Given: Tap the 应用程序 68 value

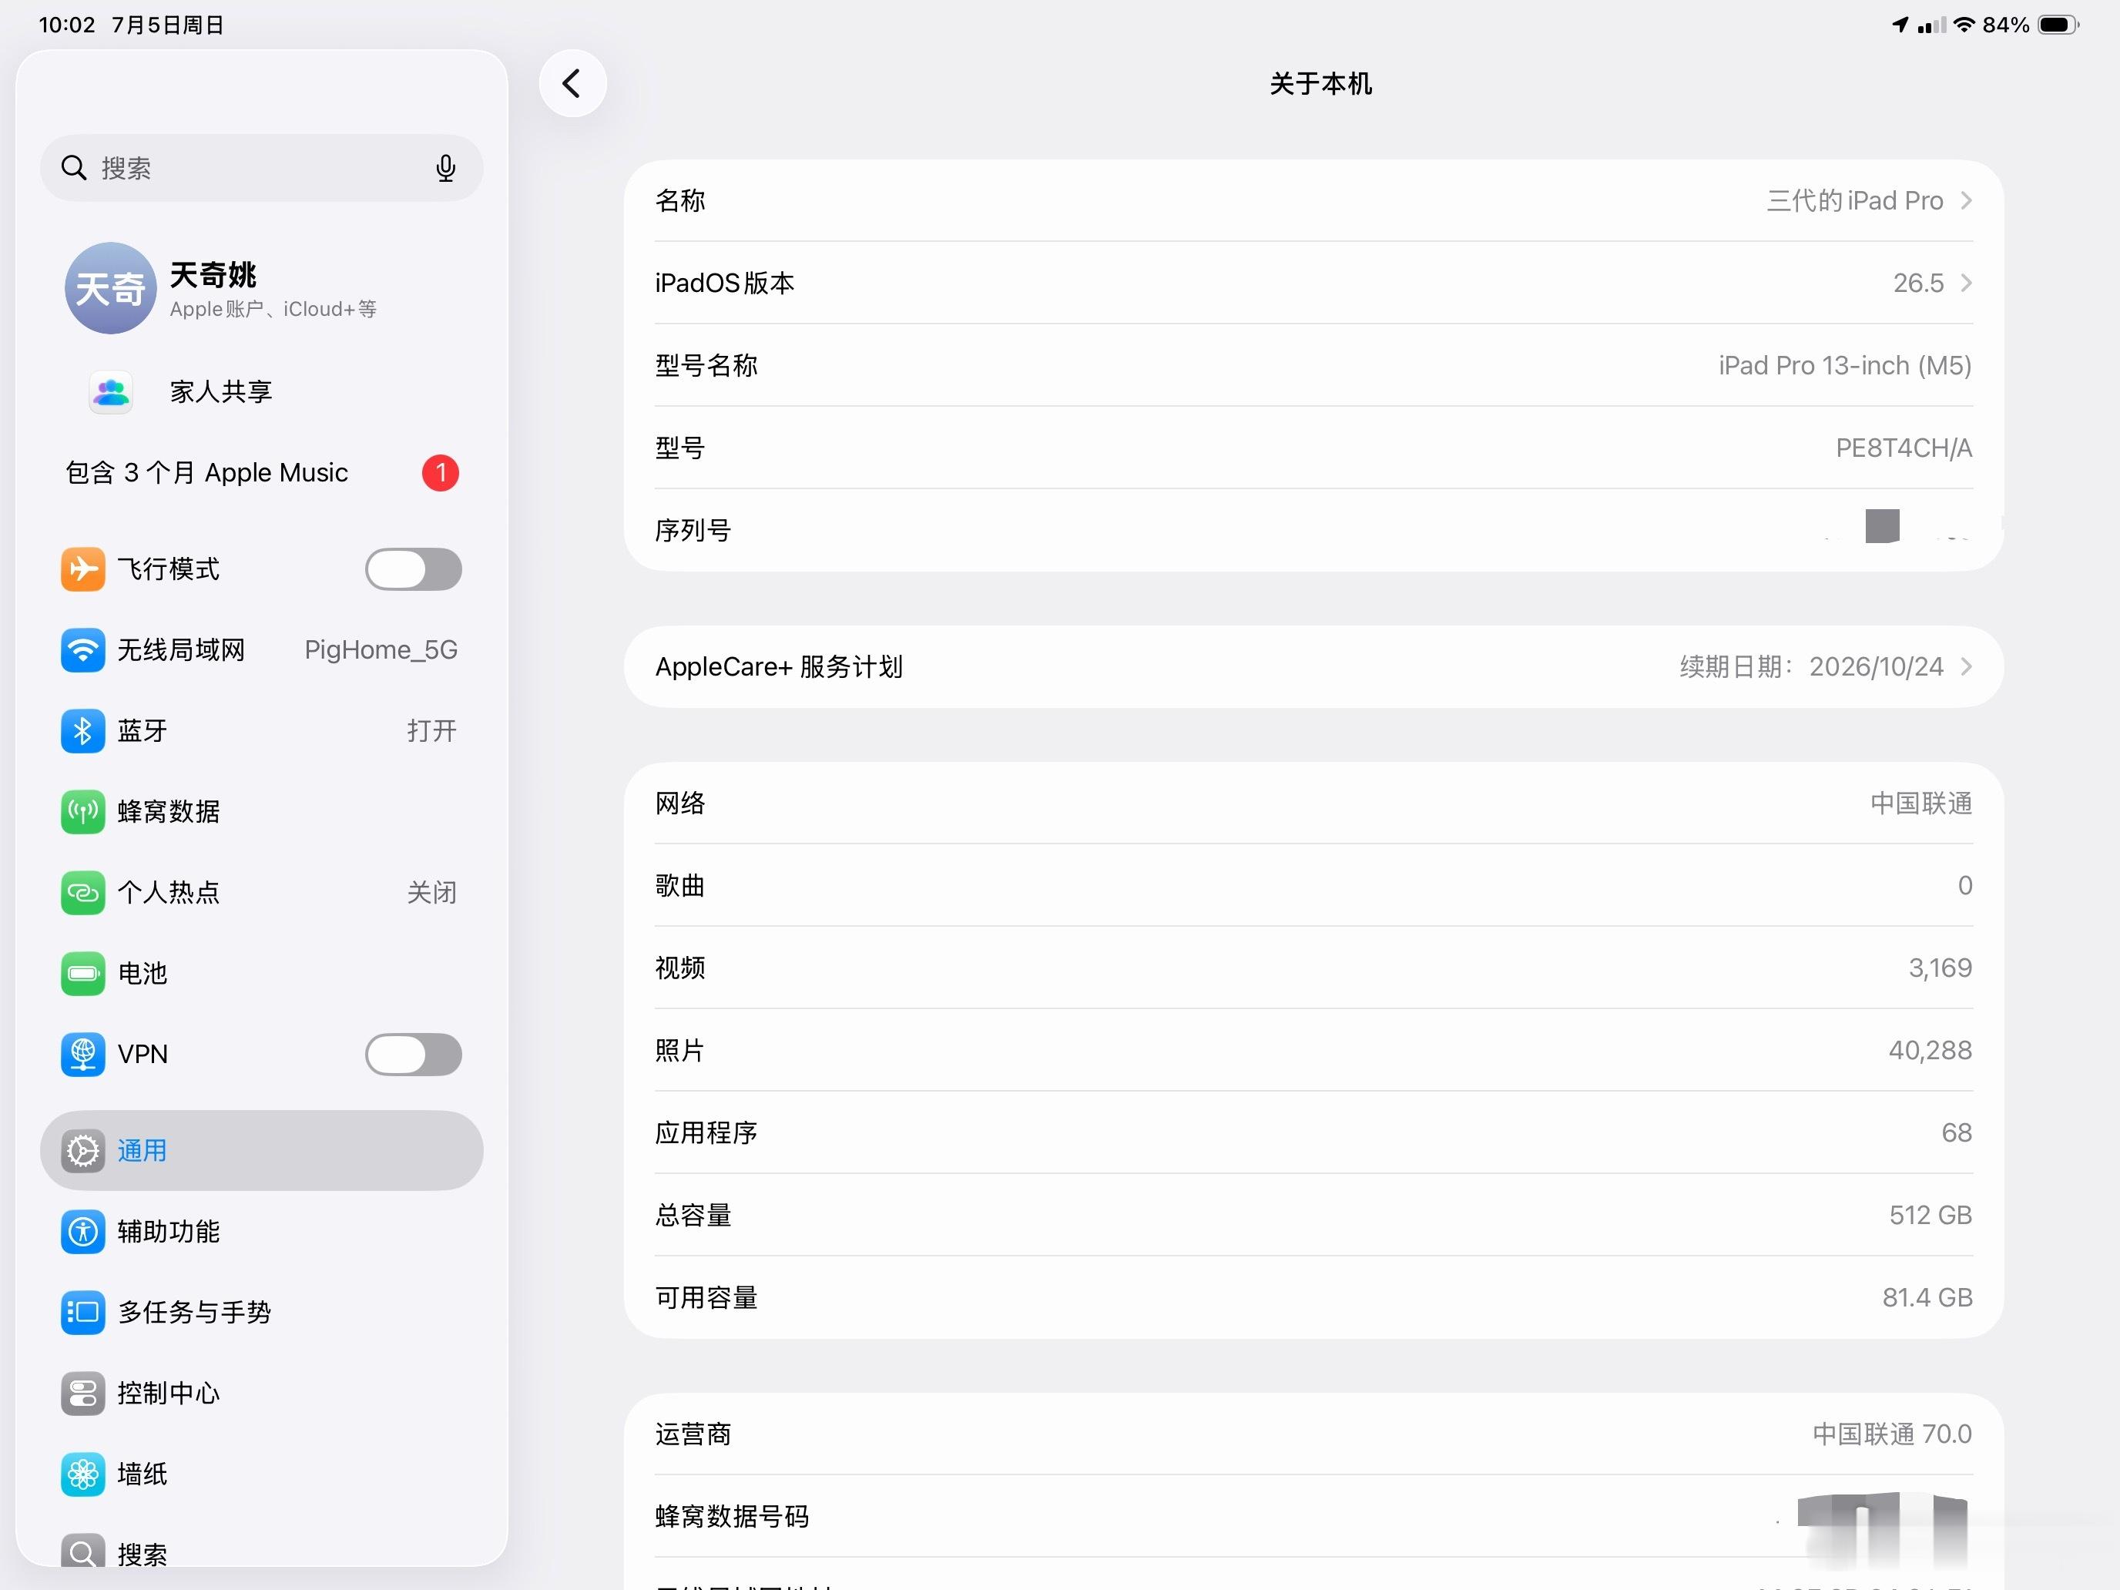Looking at the screenshot, I should [1956, 1133].
